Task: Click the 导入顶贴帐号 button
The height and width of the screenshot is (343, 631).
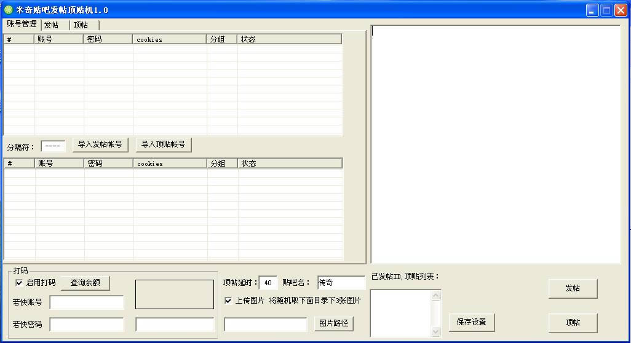Action: click(163, 144)
